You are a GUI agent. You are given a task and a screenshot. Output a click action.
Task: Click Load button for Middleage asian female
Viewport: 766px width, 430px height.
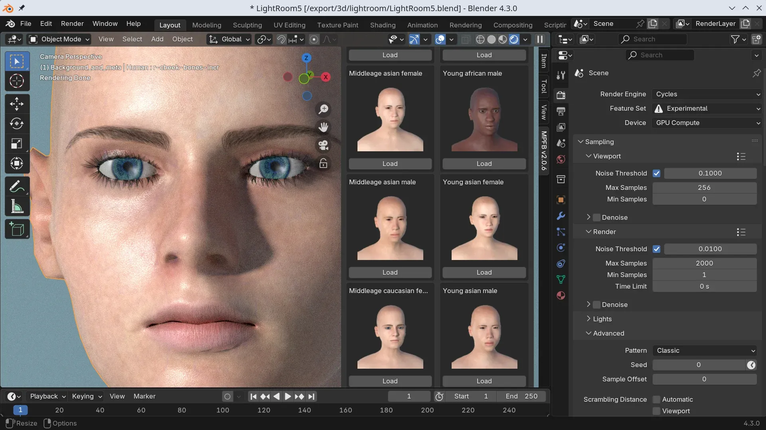tap(389, 164)
